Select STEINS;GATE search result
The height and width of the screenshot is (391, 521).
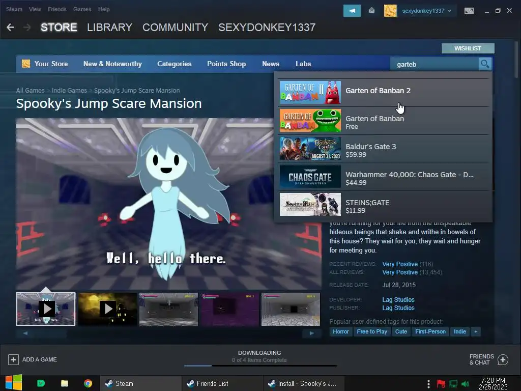click(x=384, y=204)
